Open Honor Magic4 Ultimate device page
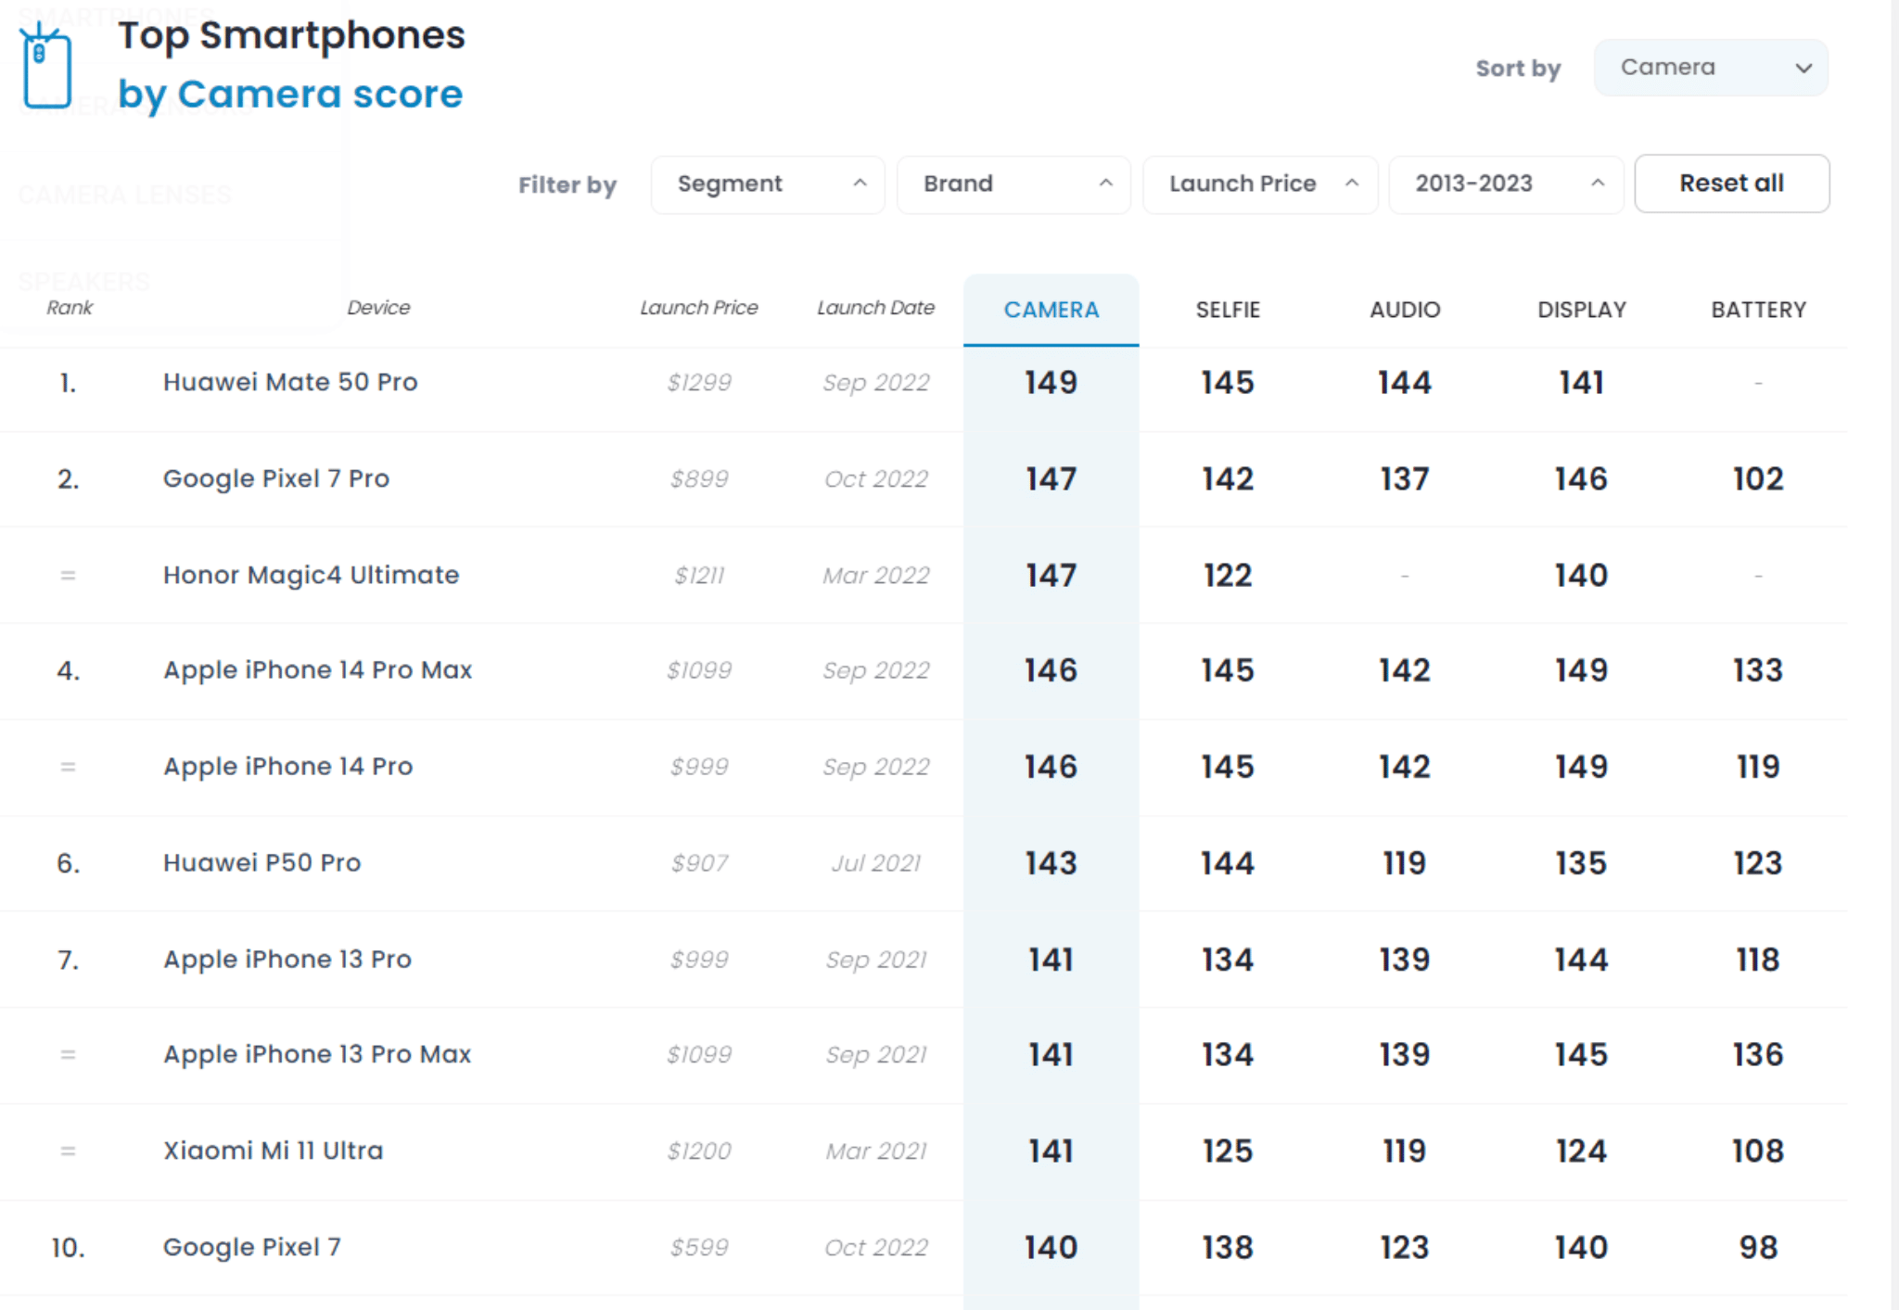1899x1310 pixels. [x=311, y=575]
